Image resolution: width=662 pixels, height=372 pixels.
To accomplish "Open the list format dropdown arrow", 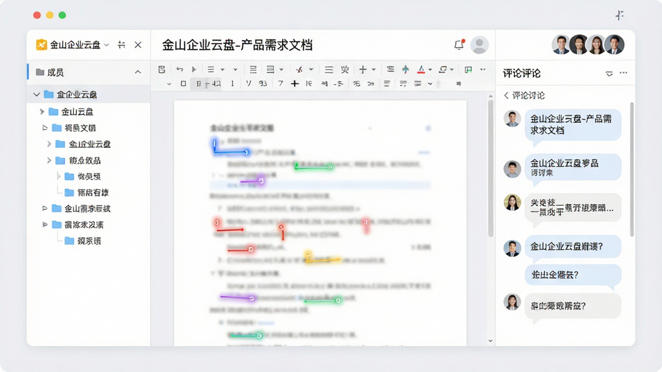I will coord(222,70).
